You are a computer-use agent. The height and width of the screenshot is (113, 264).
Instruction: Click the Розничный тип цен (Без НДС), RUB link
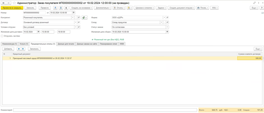(x=109, y=40)
